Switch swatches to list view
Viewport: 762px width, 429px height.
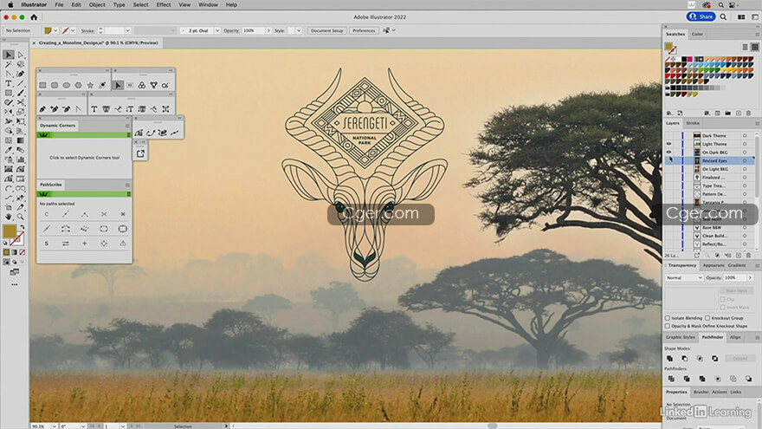745,47
